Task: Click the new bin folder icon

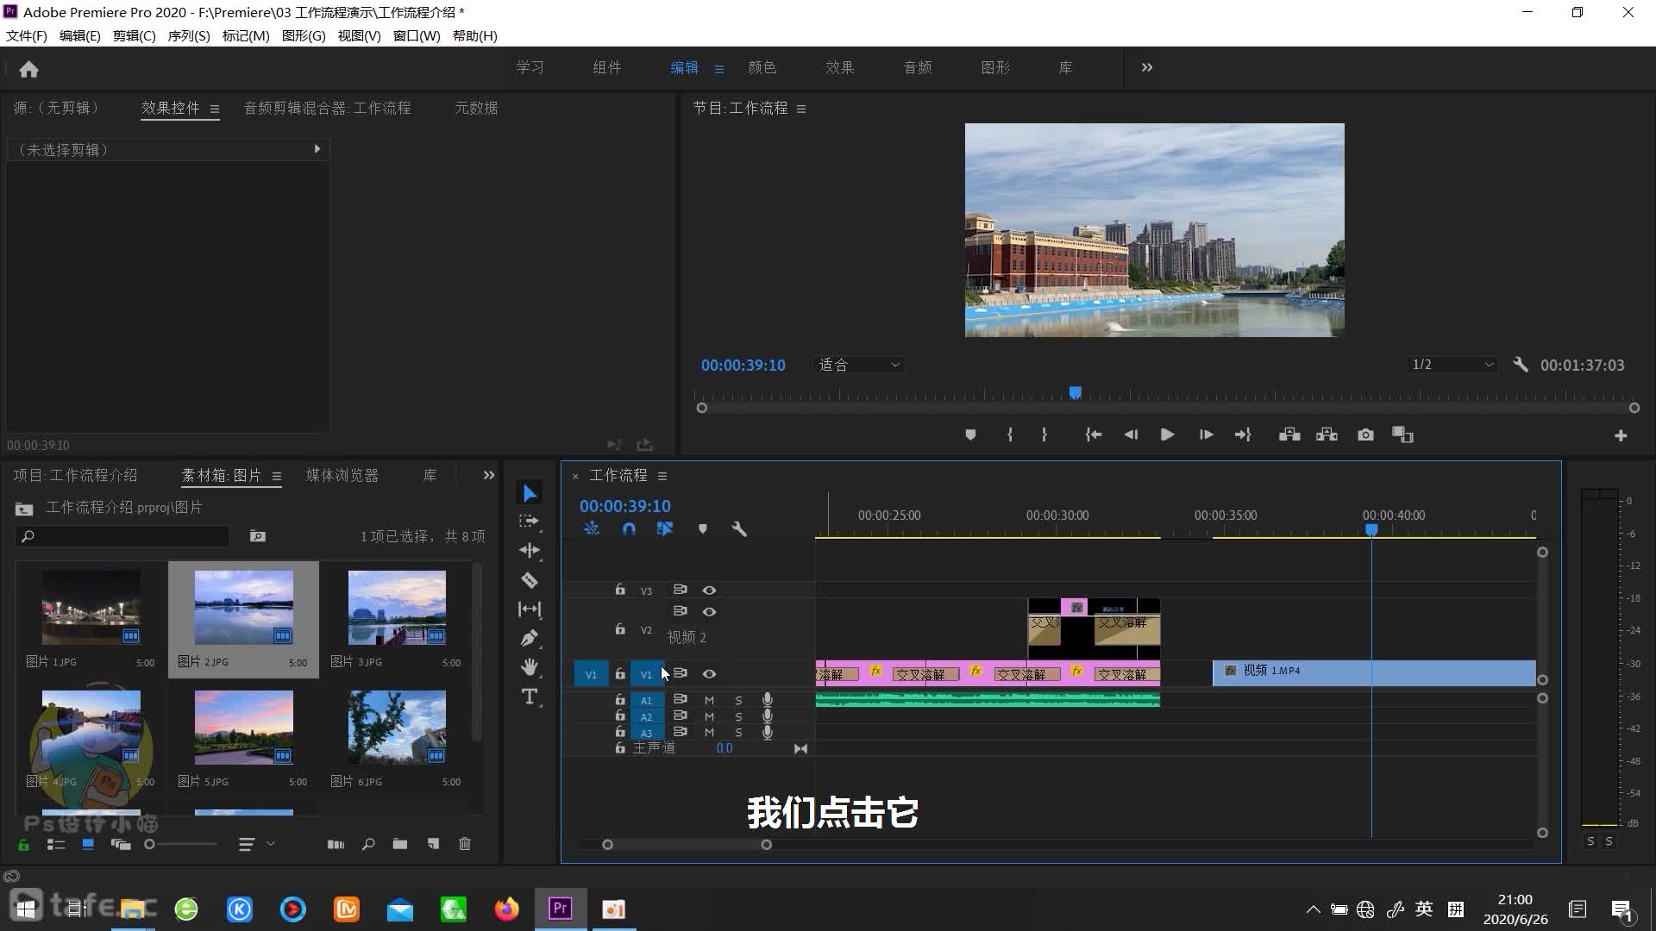Action: point(400,844)
